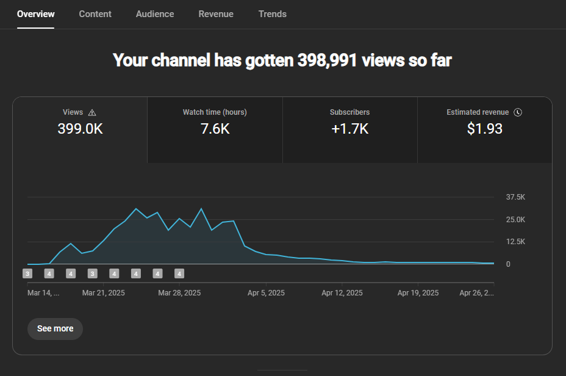Click the Overview tab
566x376 pixels.
click(x=36, y=14)
